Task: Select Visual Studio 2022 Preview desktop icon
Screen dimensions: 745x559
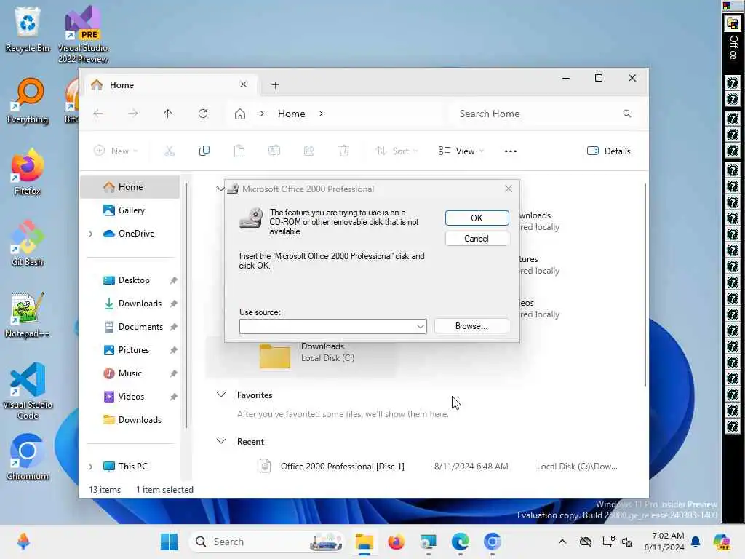Action: click(x=83, y=34)
